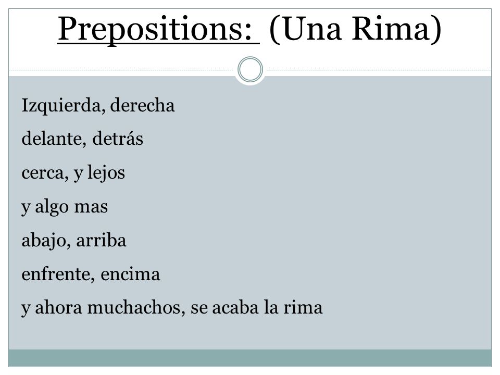The image size is (500, 375).
Task: Select the word 'arriba'
Action: tap(101, 240)
